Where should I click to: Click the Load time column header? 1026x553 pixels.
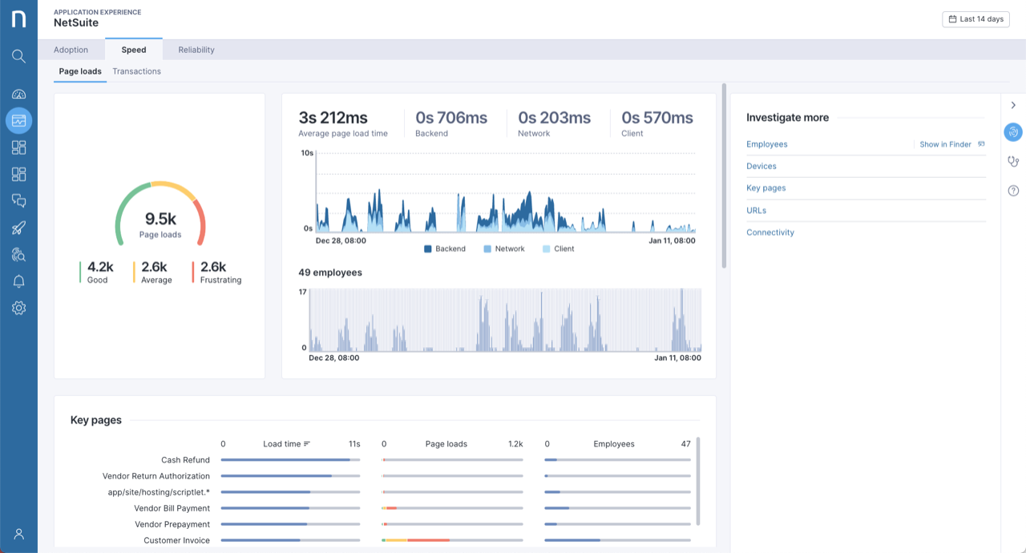(x=282, y=444)
